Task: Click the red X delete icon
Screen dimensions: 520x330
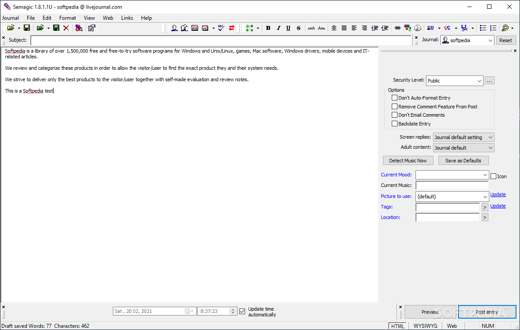Action: 66,28
